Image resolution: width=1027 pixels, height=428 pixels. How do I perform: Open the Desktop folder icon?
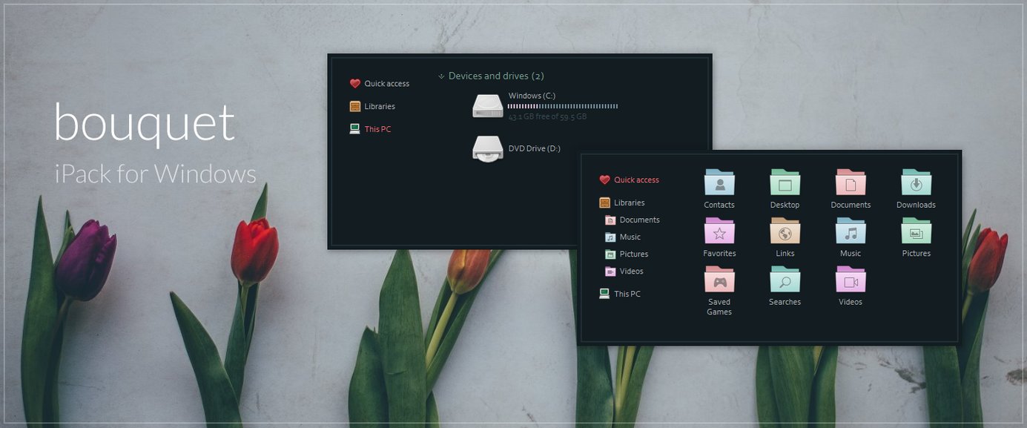(785, 182)
